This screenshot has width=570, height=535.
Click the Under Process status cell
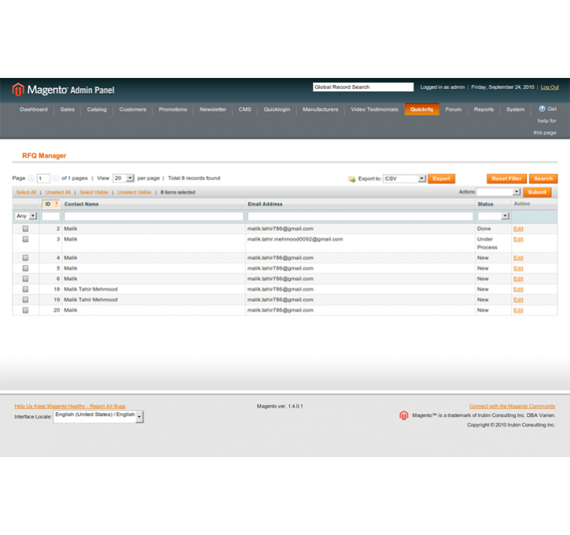click(487, 243)
